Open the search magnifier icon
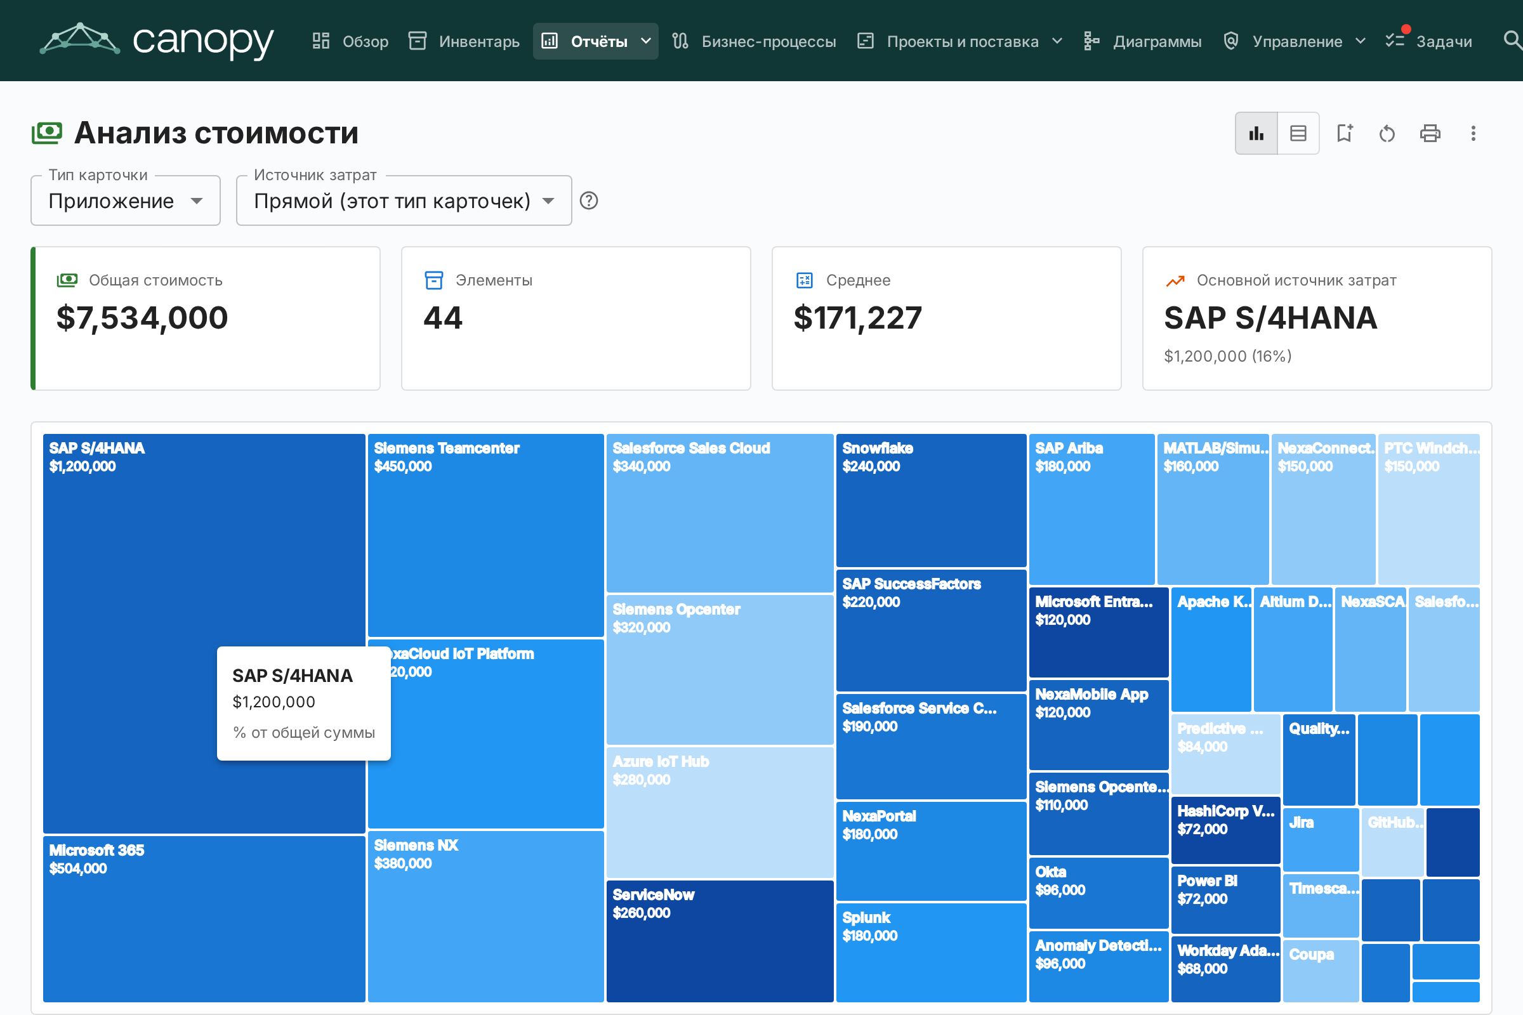The height and width of the screenshot is (1015, 1523). (x=1512, y=40)
